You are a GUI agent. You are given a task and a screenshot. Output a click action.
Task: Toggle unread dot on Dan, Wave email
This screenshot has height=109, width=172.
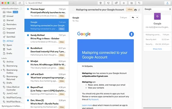pyautogui.click(x=28, y=100)
